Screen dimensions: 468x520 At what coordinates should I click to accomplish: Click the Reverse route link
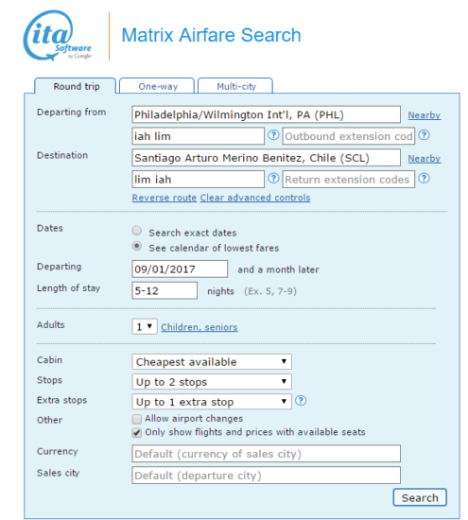coord(165,198)
